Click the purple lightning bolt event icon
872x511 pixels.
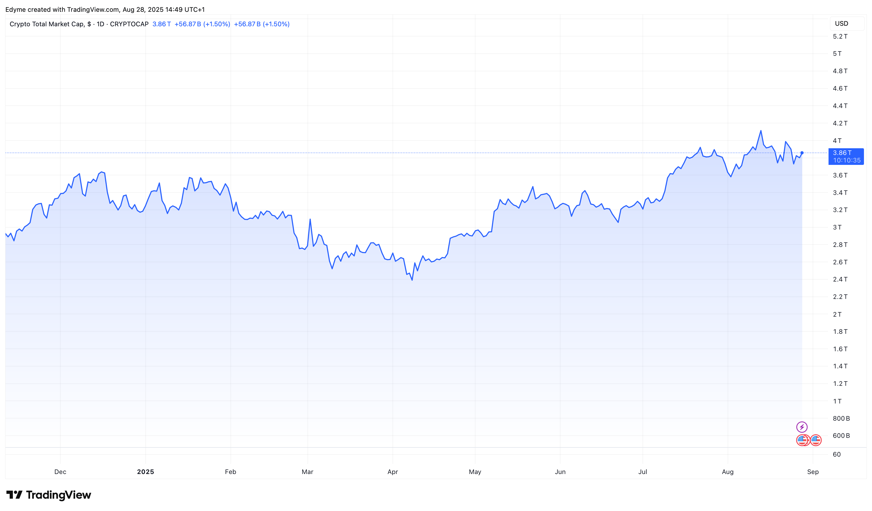click(x=802, y=427)
